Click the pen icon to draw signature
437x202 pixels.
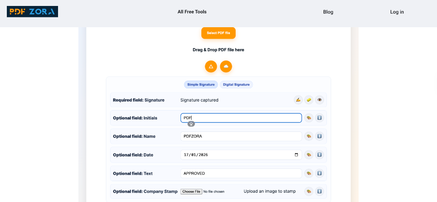[x=298, y=100]
